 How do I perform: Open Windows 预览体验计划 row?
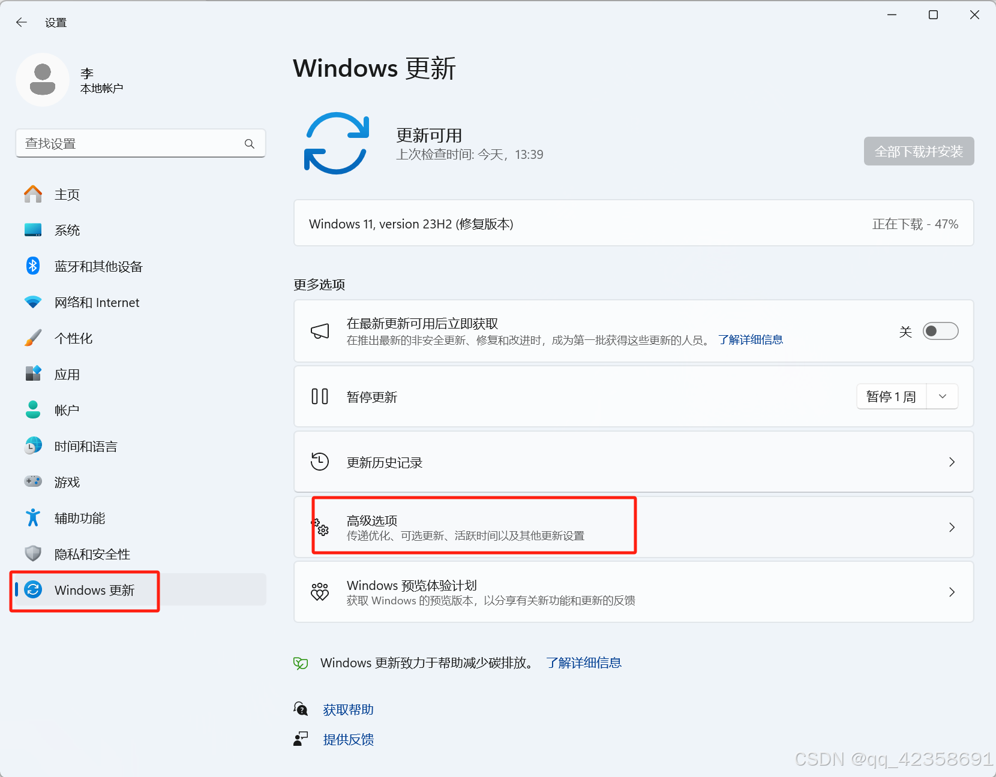point(634,592)
